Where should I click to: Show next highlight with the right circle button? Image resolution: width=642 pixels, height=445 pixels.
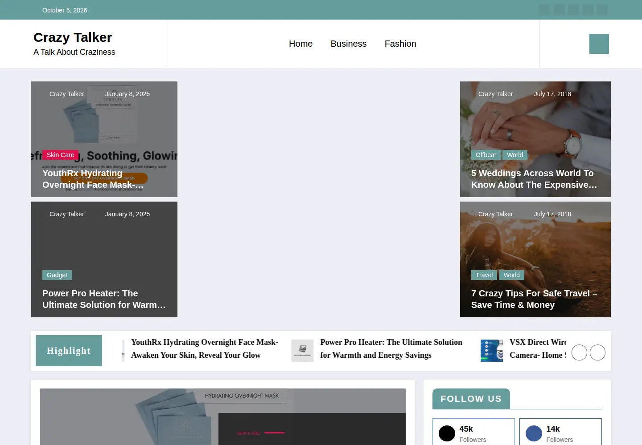[597, 352]
